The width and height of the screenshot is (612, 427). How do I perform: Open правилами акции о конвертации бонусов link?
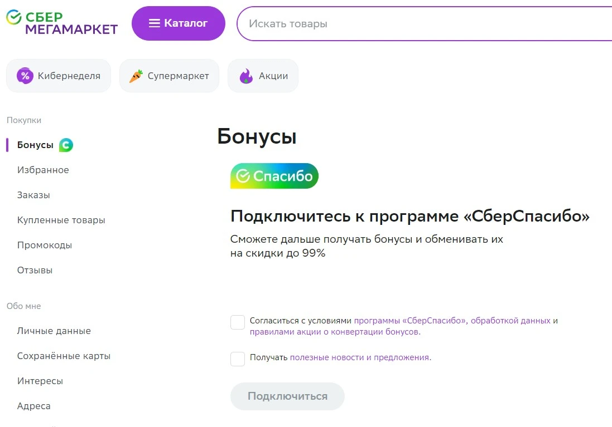tap(335, 332)
